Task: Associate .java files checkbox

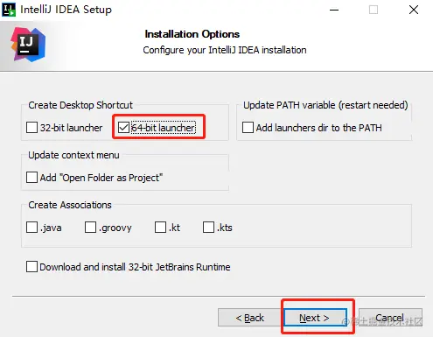Action: [31, 228]
